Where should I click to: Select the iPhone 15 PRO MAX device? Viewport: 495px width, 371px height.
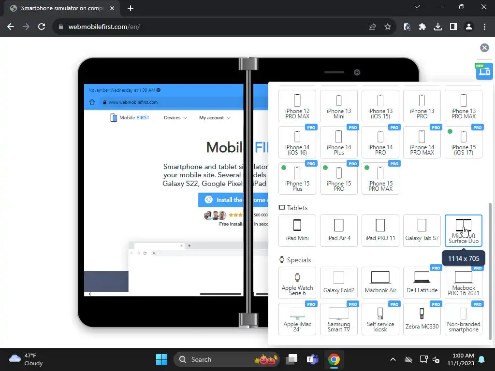coord(380,178)
